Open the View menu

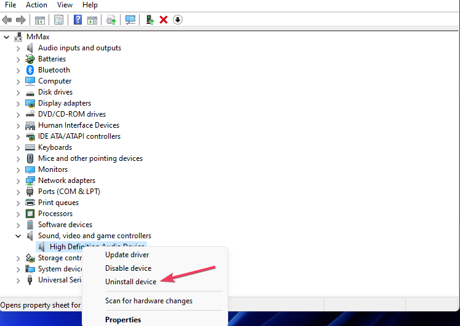65,5
